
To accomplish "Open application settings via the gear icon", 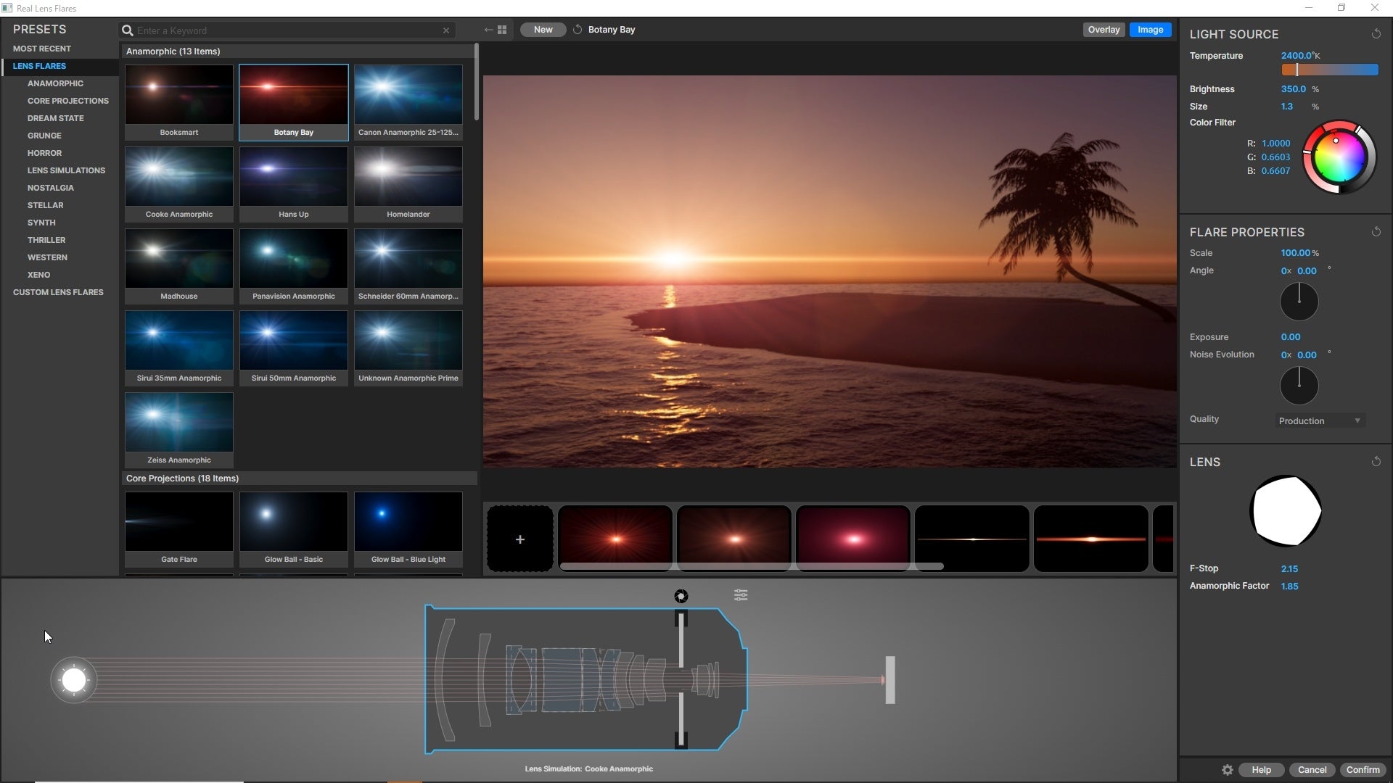I will coord(1226,770).
